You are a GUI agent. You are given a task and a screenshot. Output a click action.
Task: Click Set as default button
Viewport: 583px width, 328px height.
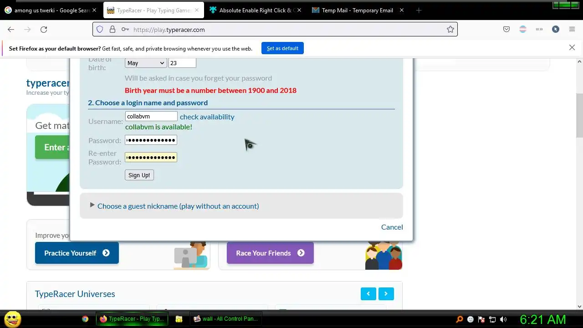(x=282, y=48)
